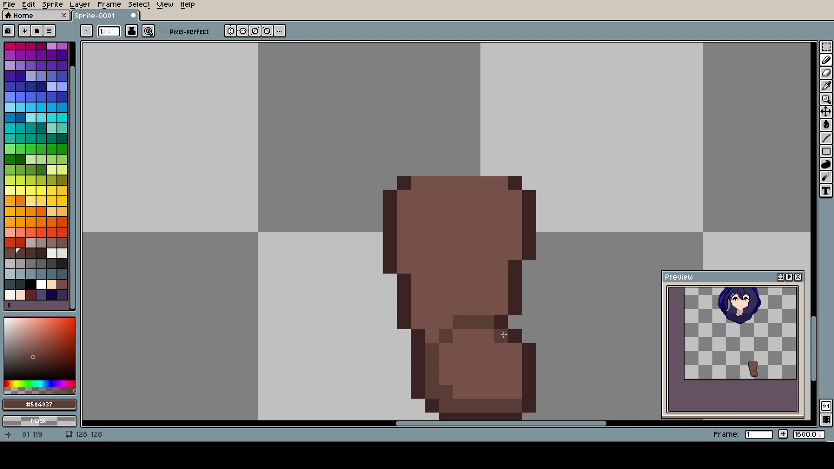Expand the symmetry options ellipsis button
This screenshot has height=469, width=834.
pos(279,31)
